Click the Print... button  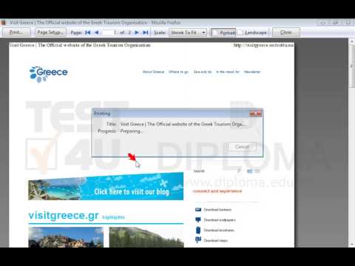(16, 33)
